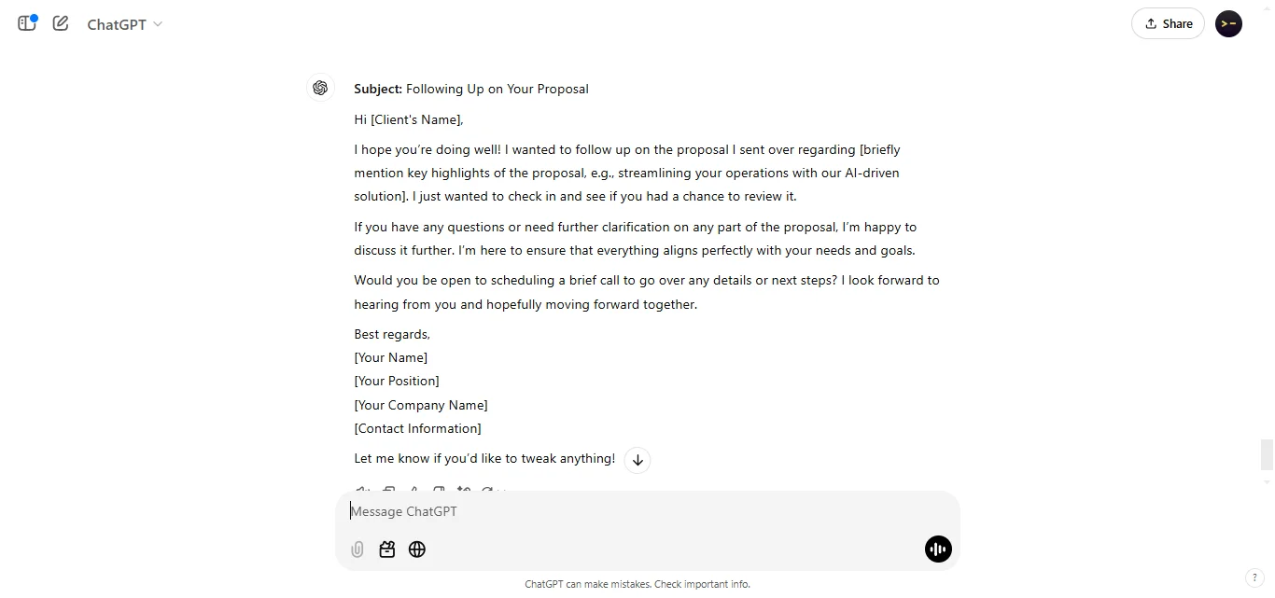Click the Check important info notice
The height and width of the screenshot is (598, 1275).
coord(701,584)
